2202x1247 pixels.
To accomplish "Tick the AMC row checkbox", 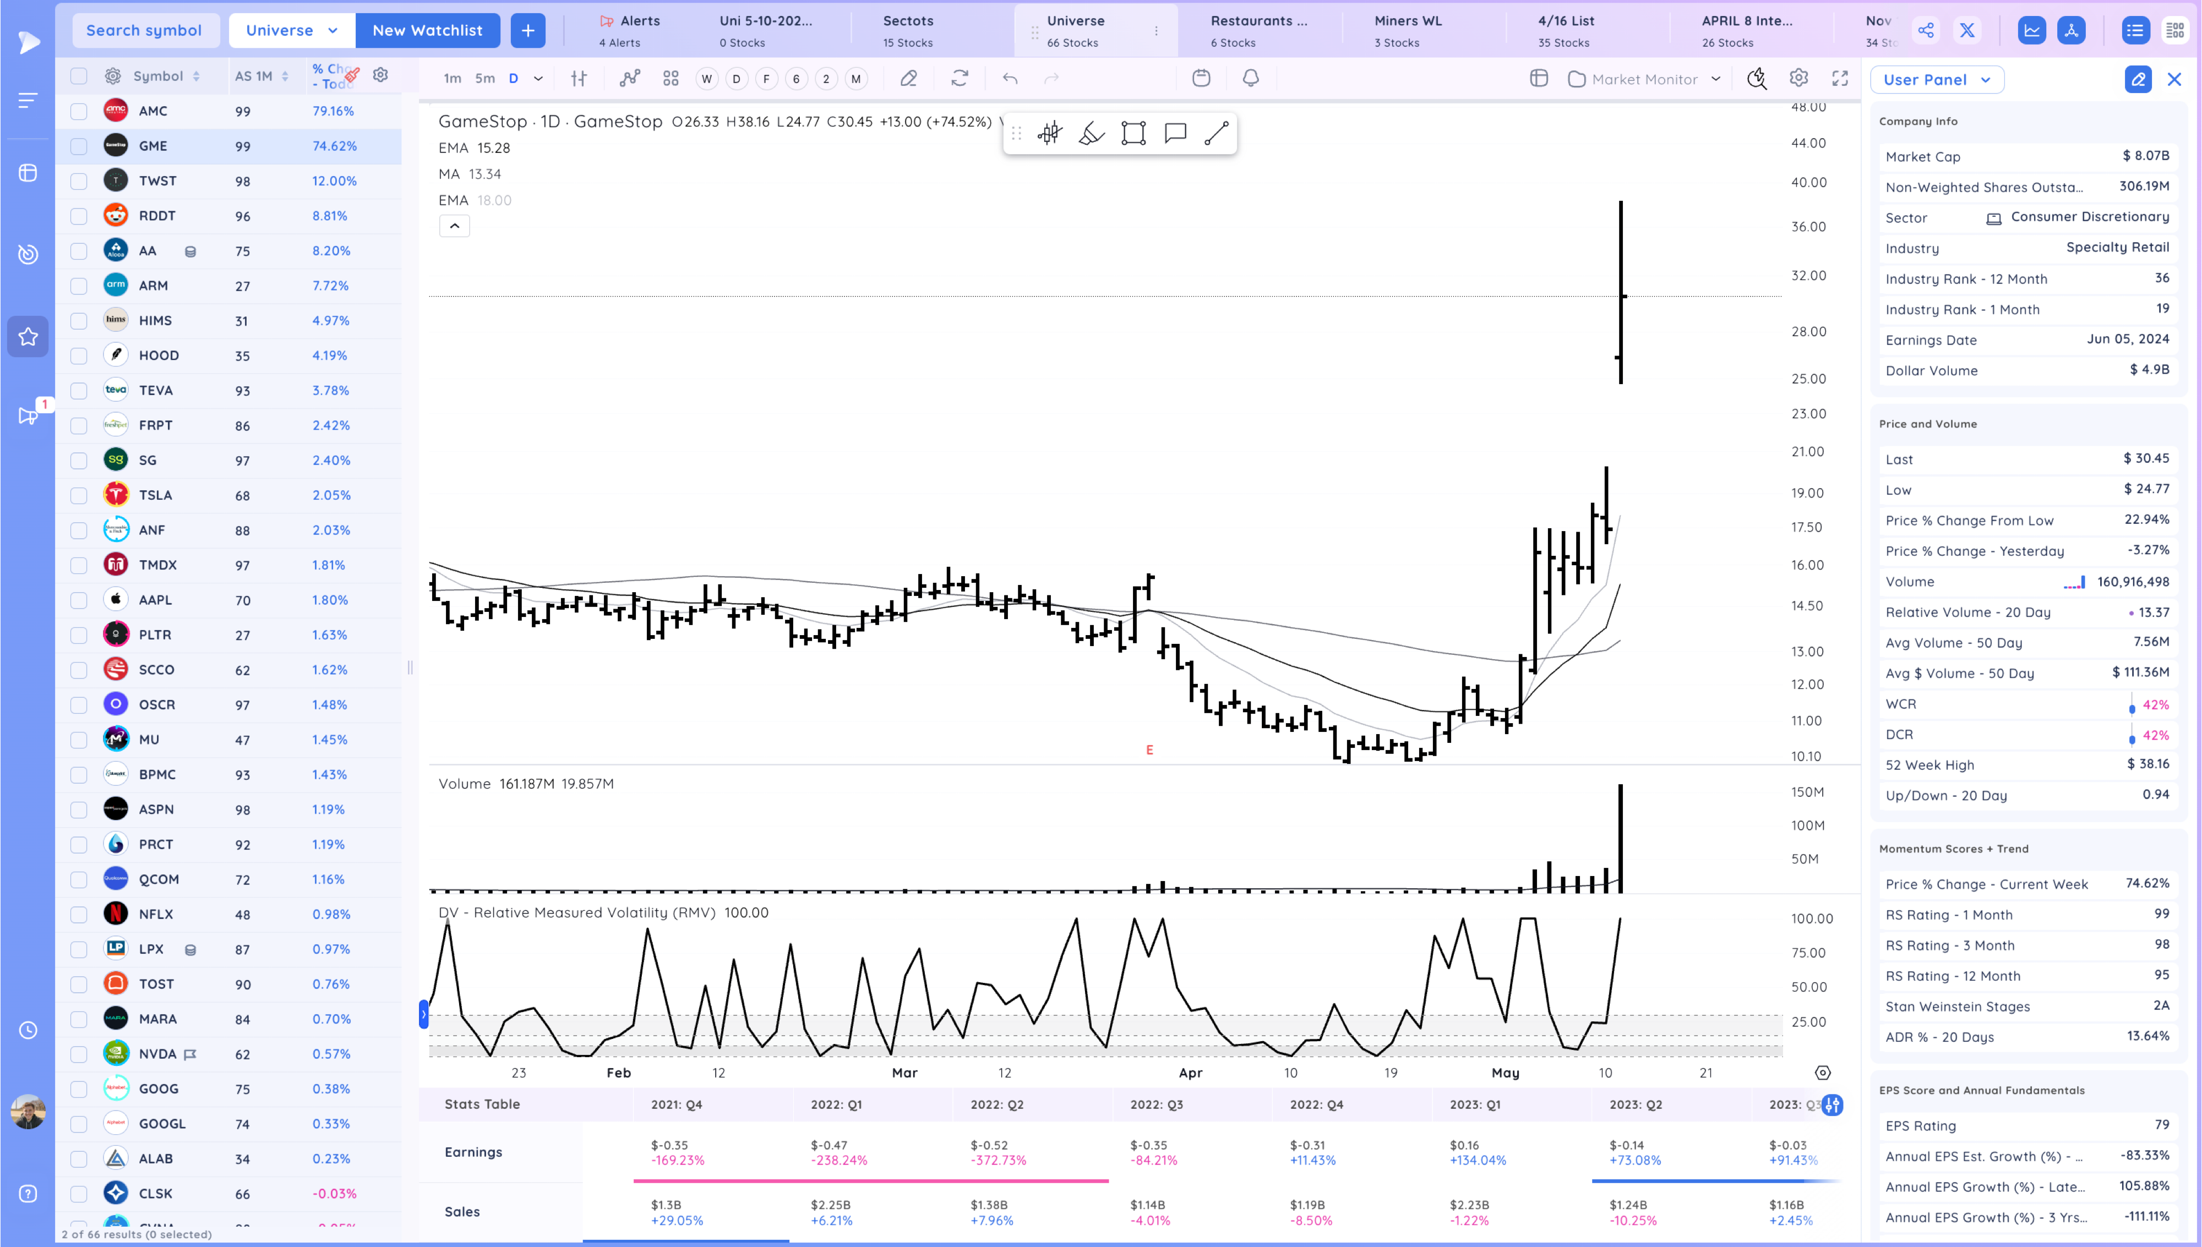I will point(79,111).
